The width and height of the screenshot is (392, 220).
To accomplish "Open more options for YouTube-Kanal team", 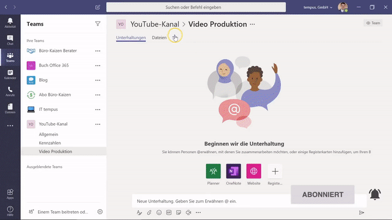I will pos(98,124).
